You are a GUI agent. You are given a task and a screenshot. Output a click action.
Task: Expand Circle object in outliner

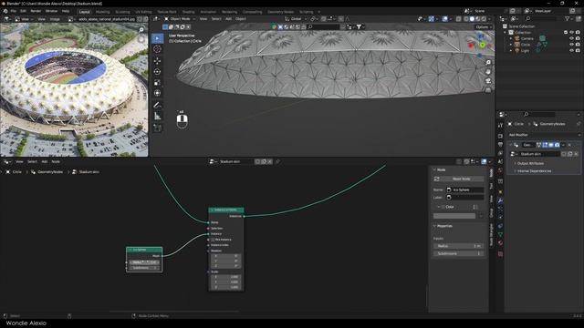pos(511,45)
